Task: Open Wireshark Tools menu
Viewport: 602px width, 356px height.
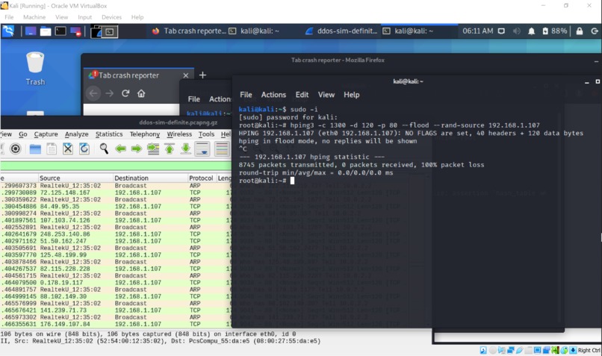Action: pos(207,134)
